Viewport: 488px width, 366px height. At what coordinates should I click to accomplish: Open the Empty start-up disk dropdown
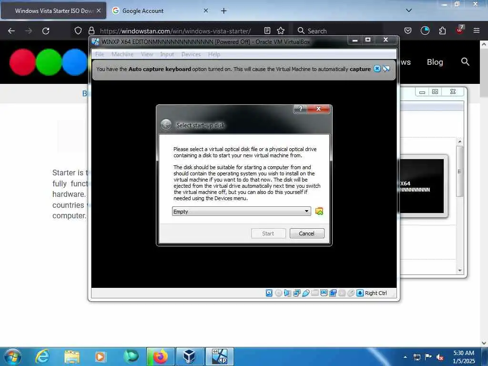click(241, 211)
